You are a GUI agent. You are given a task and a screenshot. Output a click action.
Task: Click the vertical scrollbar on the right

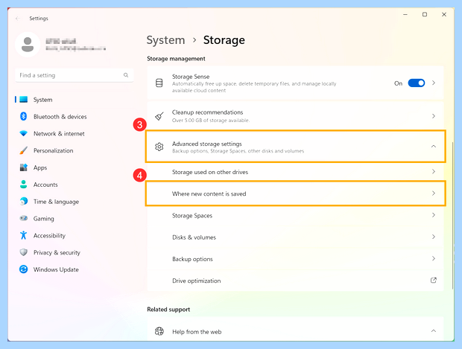pyautogui.click(x=452, y=215)
